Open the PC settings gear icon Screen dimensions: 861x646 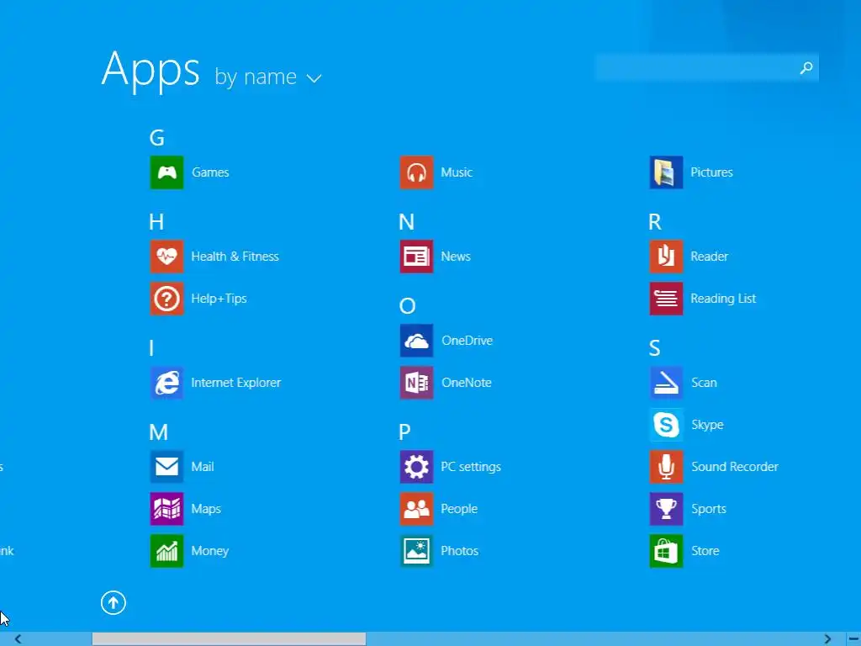417,467
